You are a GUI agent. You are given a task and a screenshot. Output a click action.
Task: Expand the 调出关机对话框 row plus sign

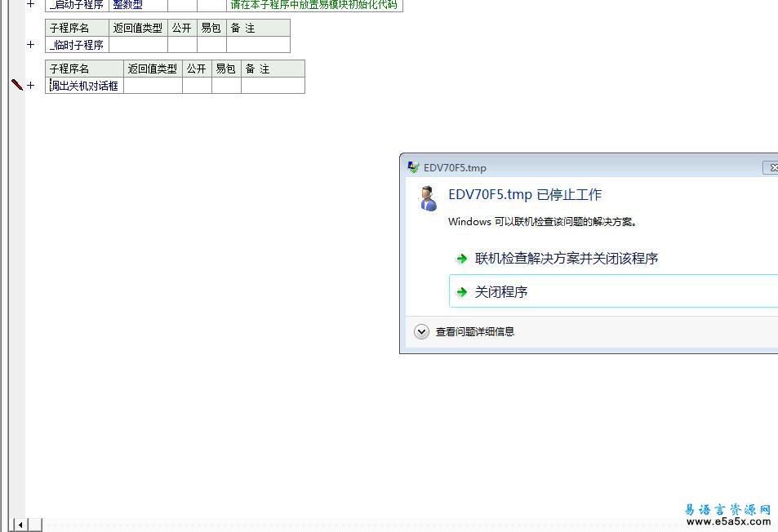31,86
